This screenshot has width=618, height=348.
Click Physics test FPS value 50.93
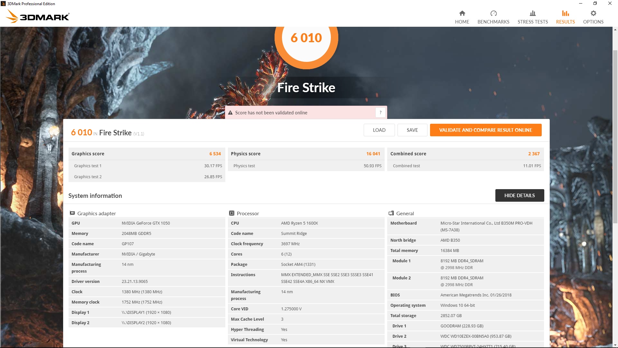(372, 166)
